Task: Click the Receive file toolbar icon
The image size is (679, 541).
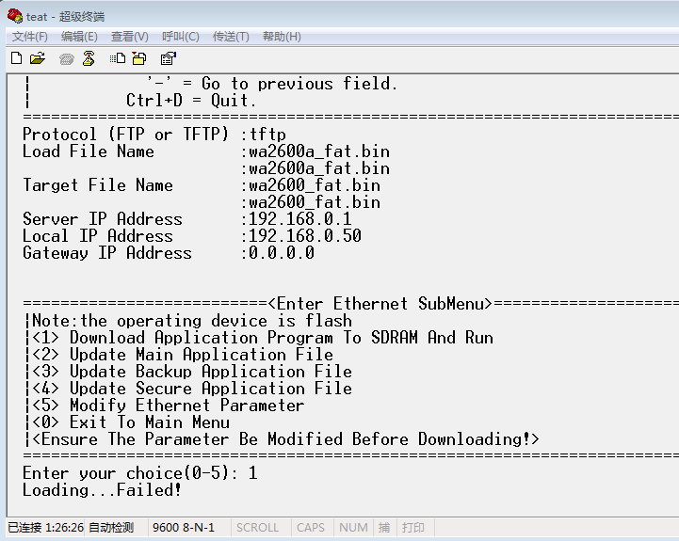Action: (x=139, y=58)
